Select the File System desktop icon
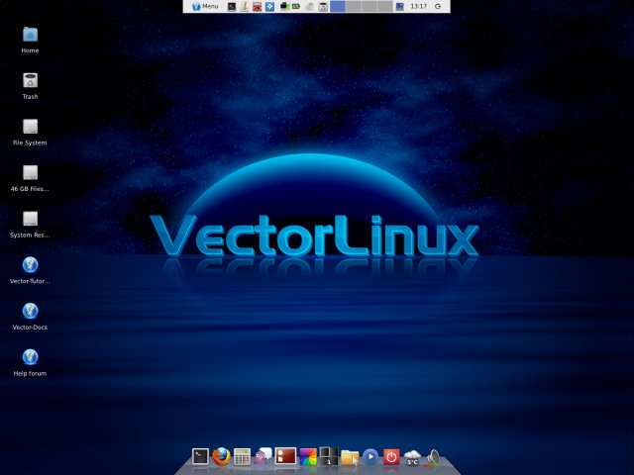 click(x=30, y=132)
